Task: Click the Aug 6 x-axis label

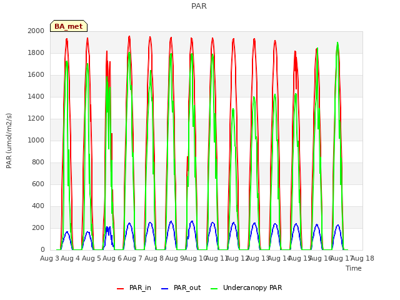Action: click(112, 258)
